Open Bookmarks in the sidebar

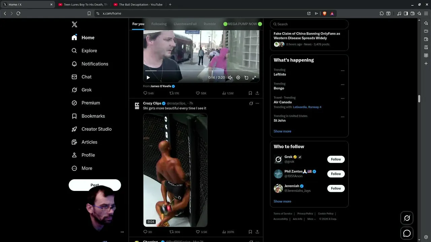click(x=88, y=116)
